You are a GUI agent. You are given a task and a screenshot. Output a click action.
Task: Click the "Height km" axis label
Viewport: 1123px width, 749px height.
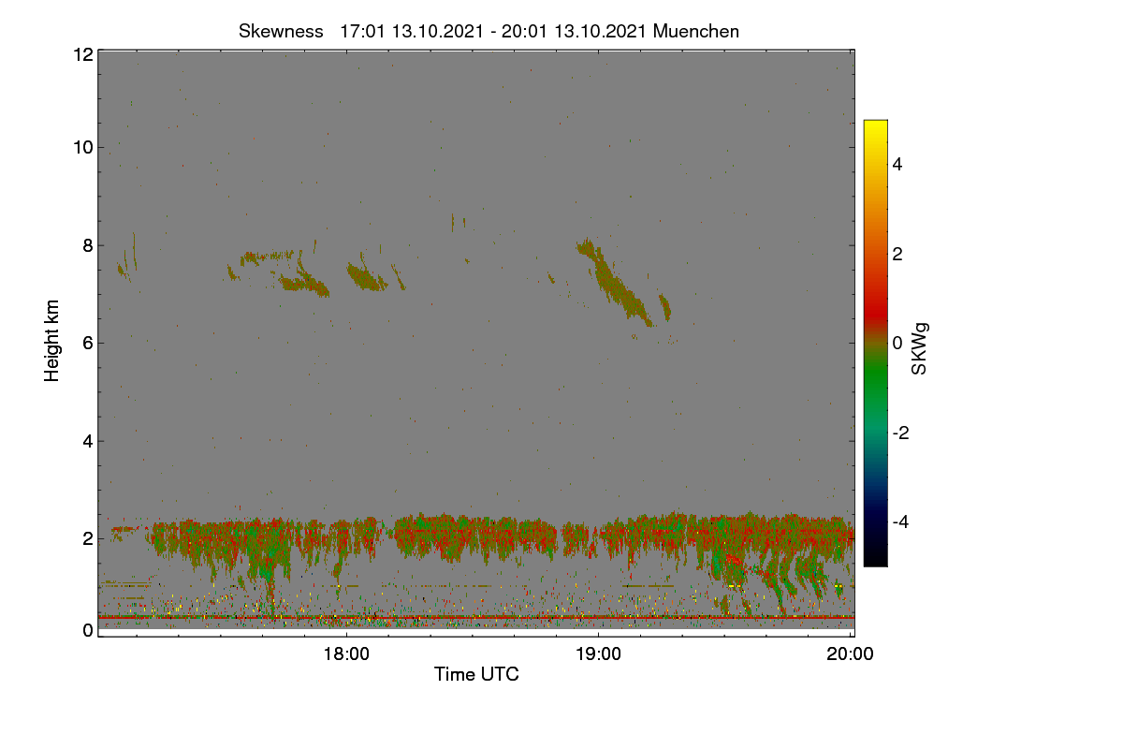[x=52, y=341]
